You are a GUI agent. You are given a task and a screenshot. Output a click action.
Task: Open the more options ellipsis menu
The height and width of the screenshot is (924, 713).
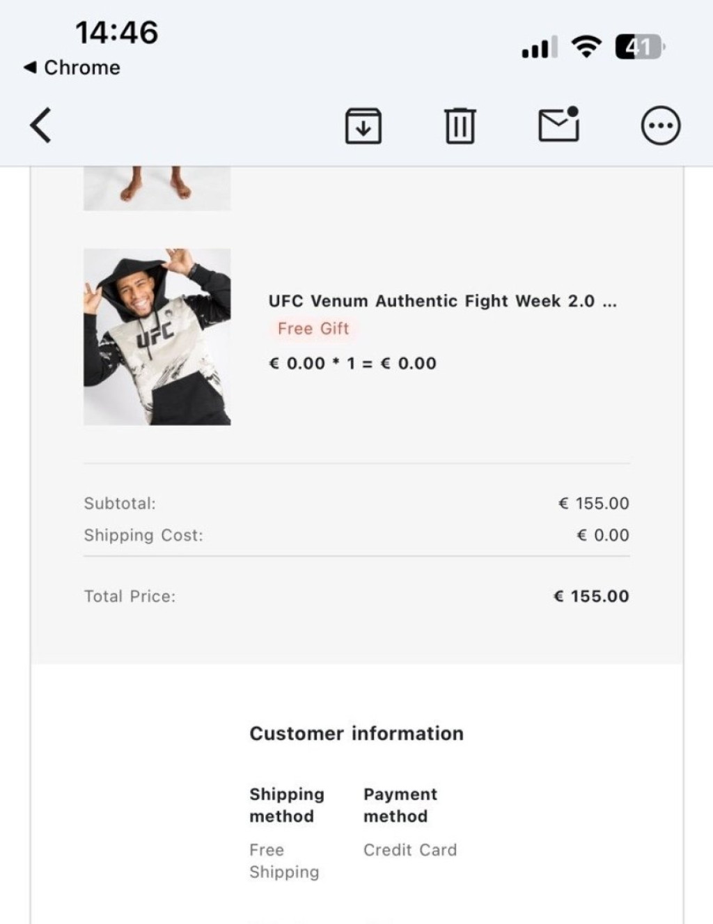[x=660, y=126]
